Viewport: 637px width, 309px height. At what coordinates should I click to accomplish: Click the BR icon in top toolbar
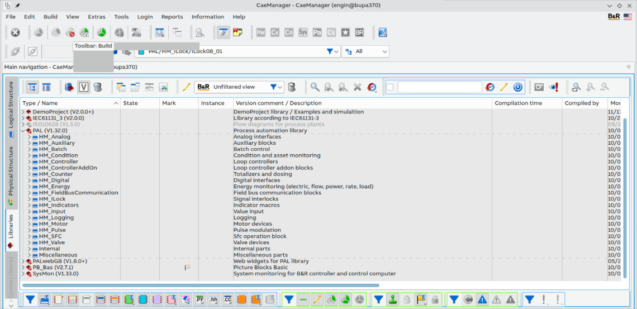click(x=360, y=32)
